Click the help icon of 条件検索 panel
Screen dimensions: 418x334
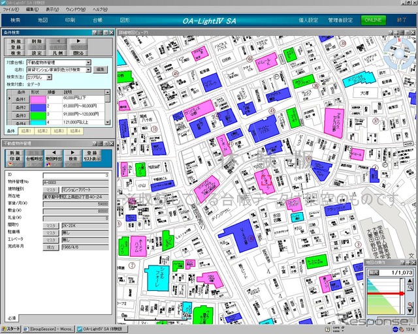click(94, 33)
